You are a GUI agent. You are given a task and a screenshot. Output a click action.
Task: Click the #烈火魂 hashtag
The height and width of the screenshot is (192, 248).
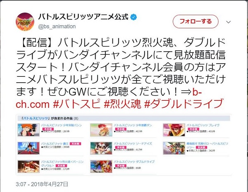(x=122, y=104)
